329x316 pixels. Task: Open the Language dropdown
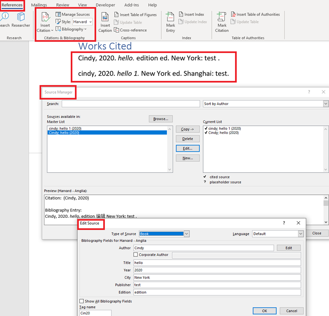coord(300,234)
